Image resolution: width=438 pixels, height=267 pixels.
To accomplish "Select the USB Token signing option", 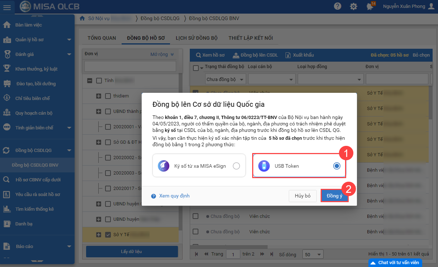I will coord(299,166).
